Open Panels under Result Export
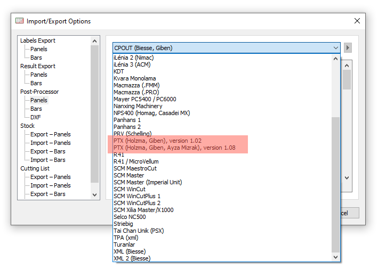This screenshot has width=378, height=277. point(39,75)
